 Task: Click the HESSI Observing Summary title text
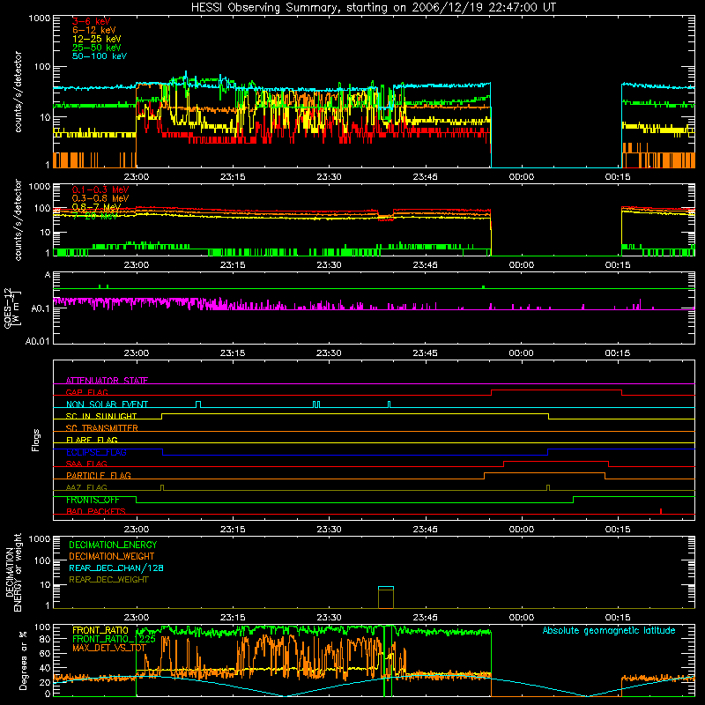point(374,8)
